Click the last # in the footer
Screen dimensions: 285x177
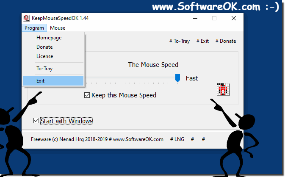(203, 139)
